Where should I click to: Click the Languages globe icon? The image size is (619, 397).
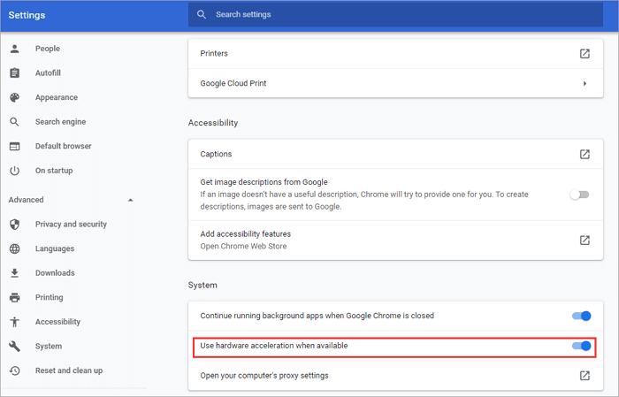[x=15, y=248]
